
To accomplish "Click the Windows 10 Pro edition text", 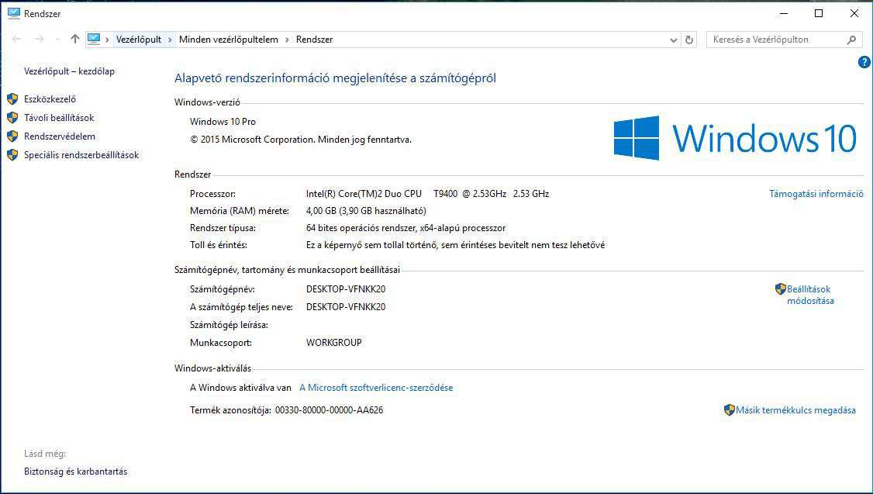I will (x=223, y=122).
